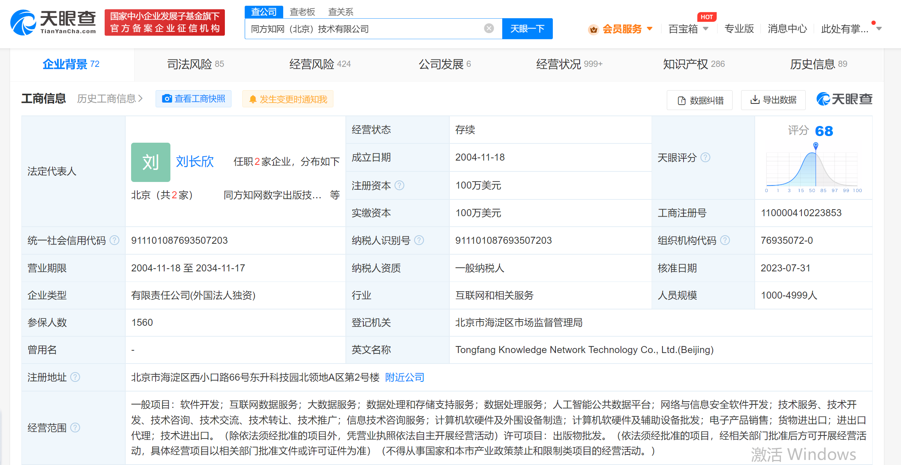Click the help icon beside 统一社会信用代码

[x=114, y=240]
